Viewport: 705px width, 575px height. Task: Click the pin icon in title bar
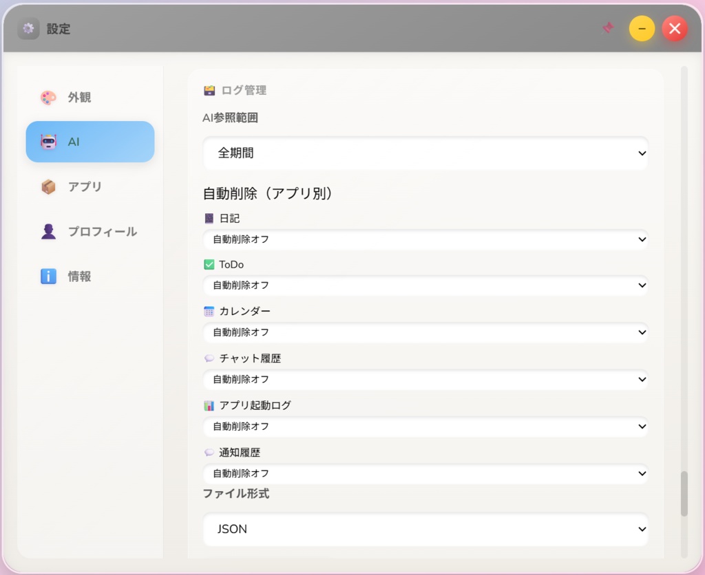(x=609, y=28)
